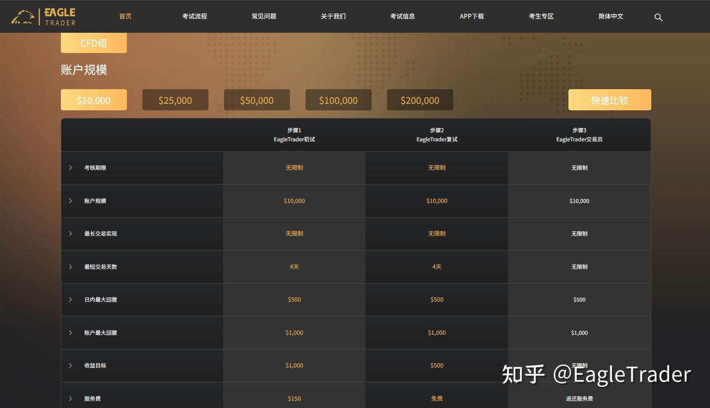Click the 步骤2 EagleTrader复试 column header
The image size is (710, 408).
pos(437,135)
